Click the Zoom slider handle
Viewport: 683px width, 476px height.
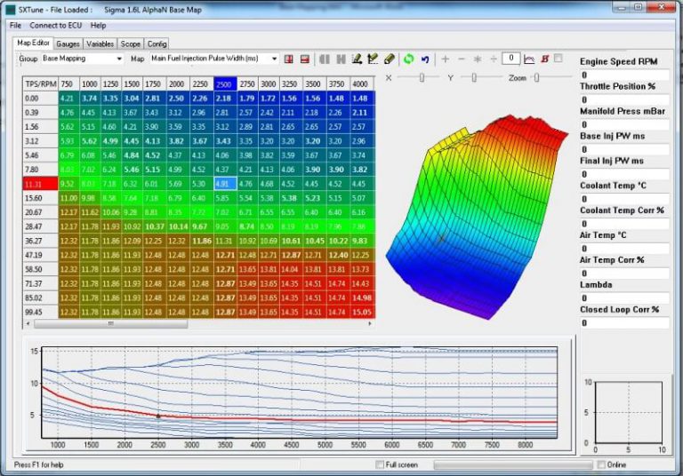click(x=536, y=77)
